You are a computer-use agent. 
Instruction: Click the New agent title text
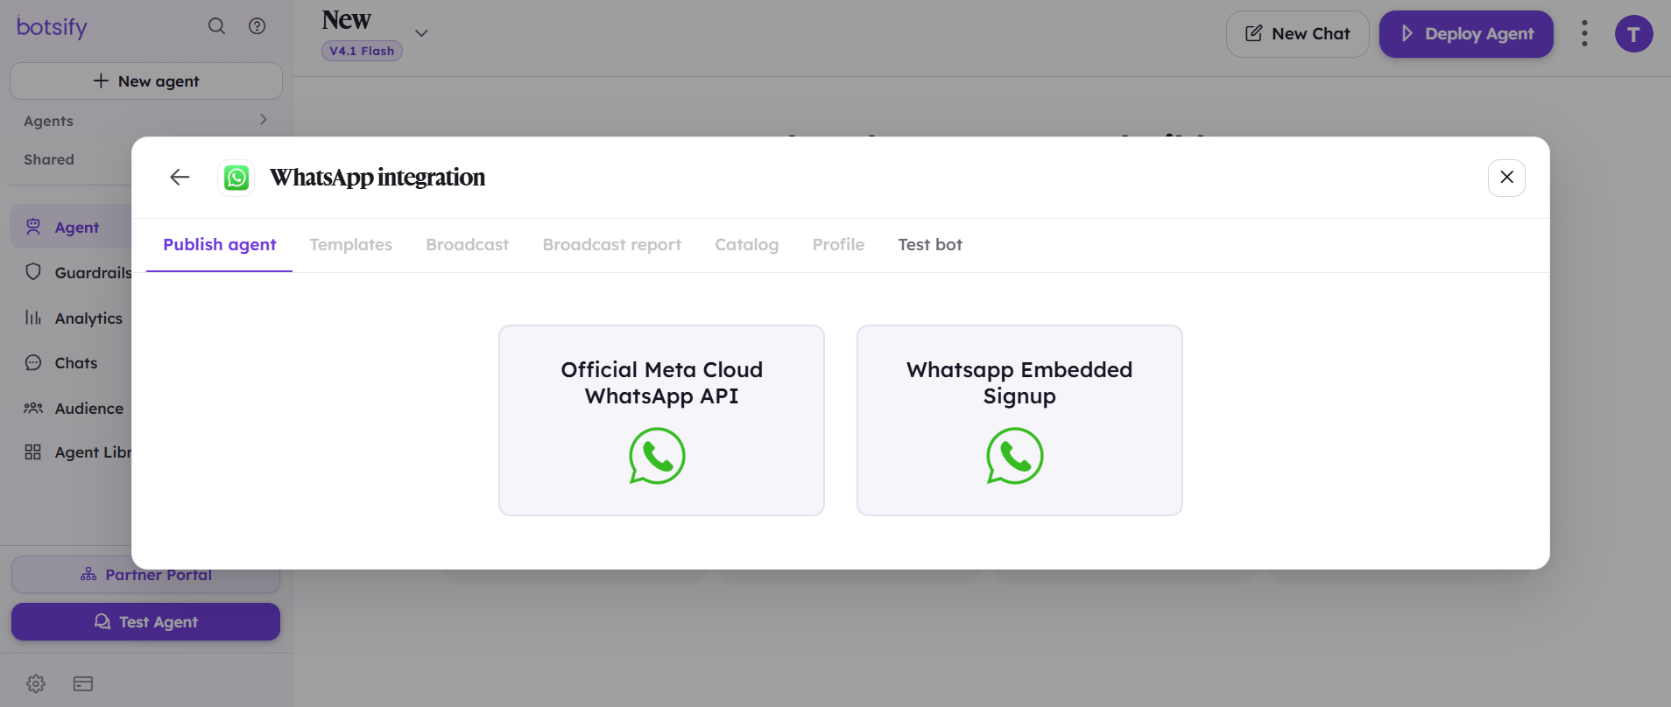[x=347, y=19]
